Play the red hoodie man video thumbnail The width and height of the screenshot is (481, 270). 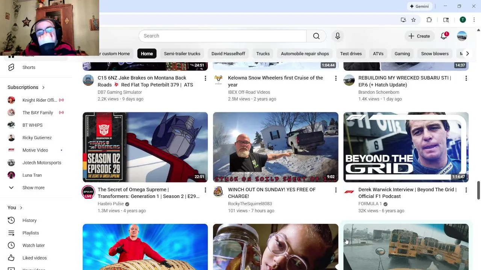(x=145, y=247)
